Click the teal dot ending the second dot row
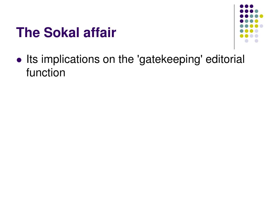The height and width of the screenshot is (202, 269). click(256, 11)
